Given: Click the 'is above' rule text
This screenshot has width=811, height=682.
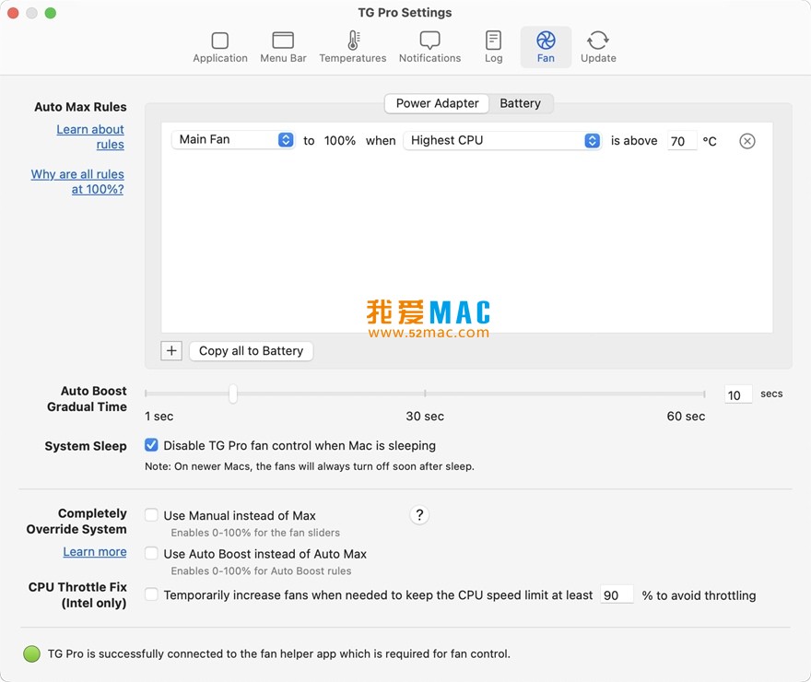Looking at the screenshot, I should 634,141.
